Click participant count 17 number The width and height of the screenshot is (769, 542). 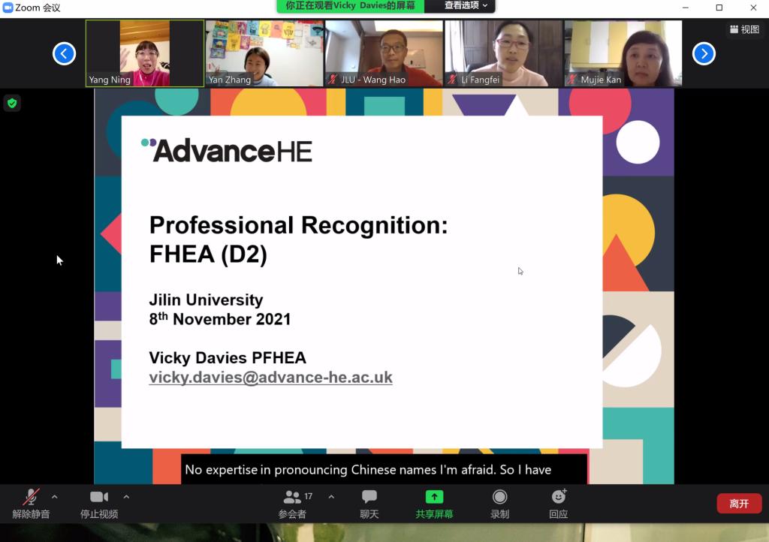point(308,496)
